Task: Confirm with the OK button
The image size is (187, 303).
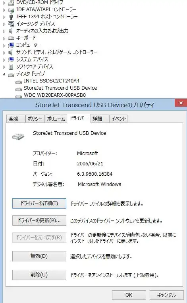Action: click(129, 295)
